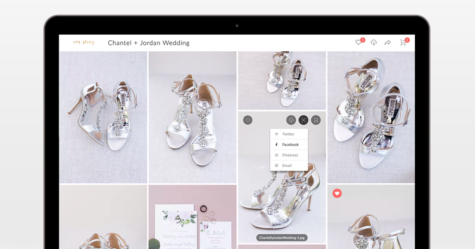Open the small top shoe photo in third column
Screen dimensions: 475x249
282,80
